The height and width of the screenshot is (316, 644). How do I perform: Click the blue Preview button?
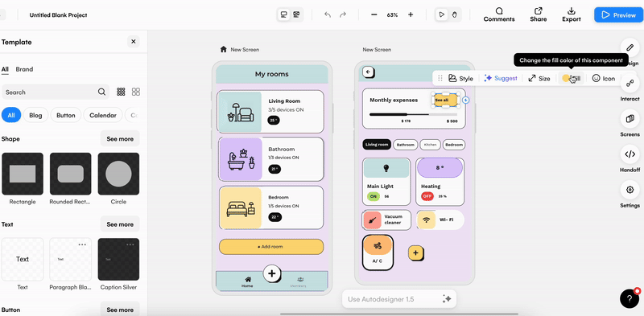tap(618, 14)
